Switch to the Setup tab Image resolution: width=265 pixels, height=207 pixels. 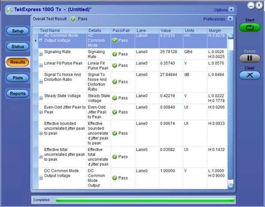[x=18, y=31]
